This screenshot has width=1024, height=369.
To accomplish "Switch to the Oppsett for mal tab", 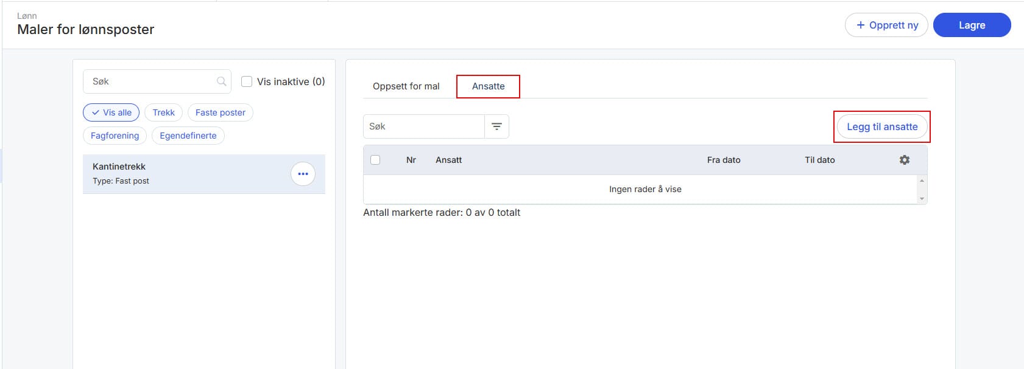I will click(x=406, y=86).
